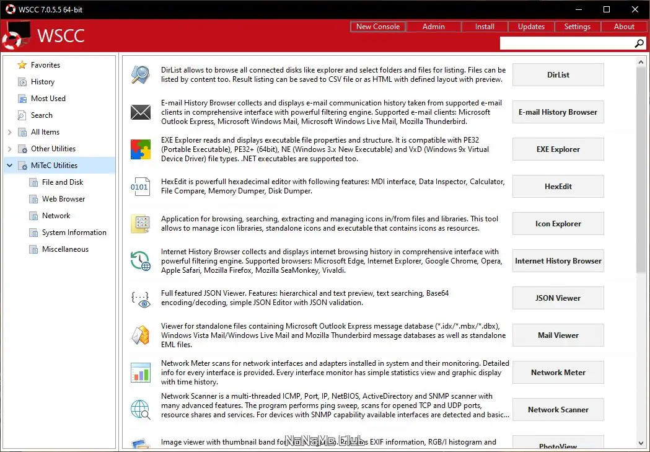Click the Most Used sidebar icon

coord(22,99)
